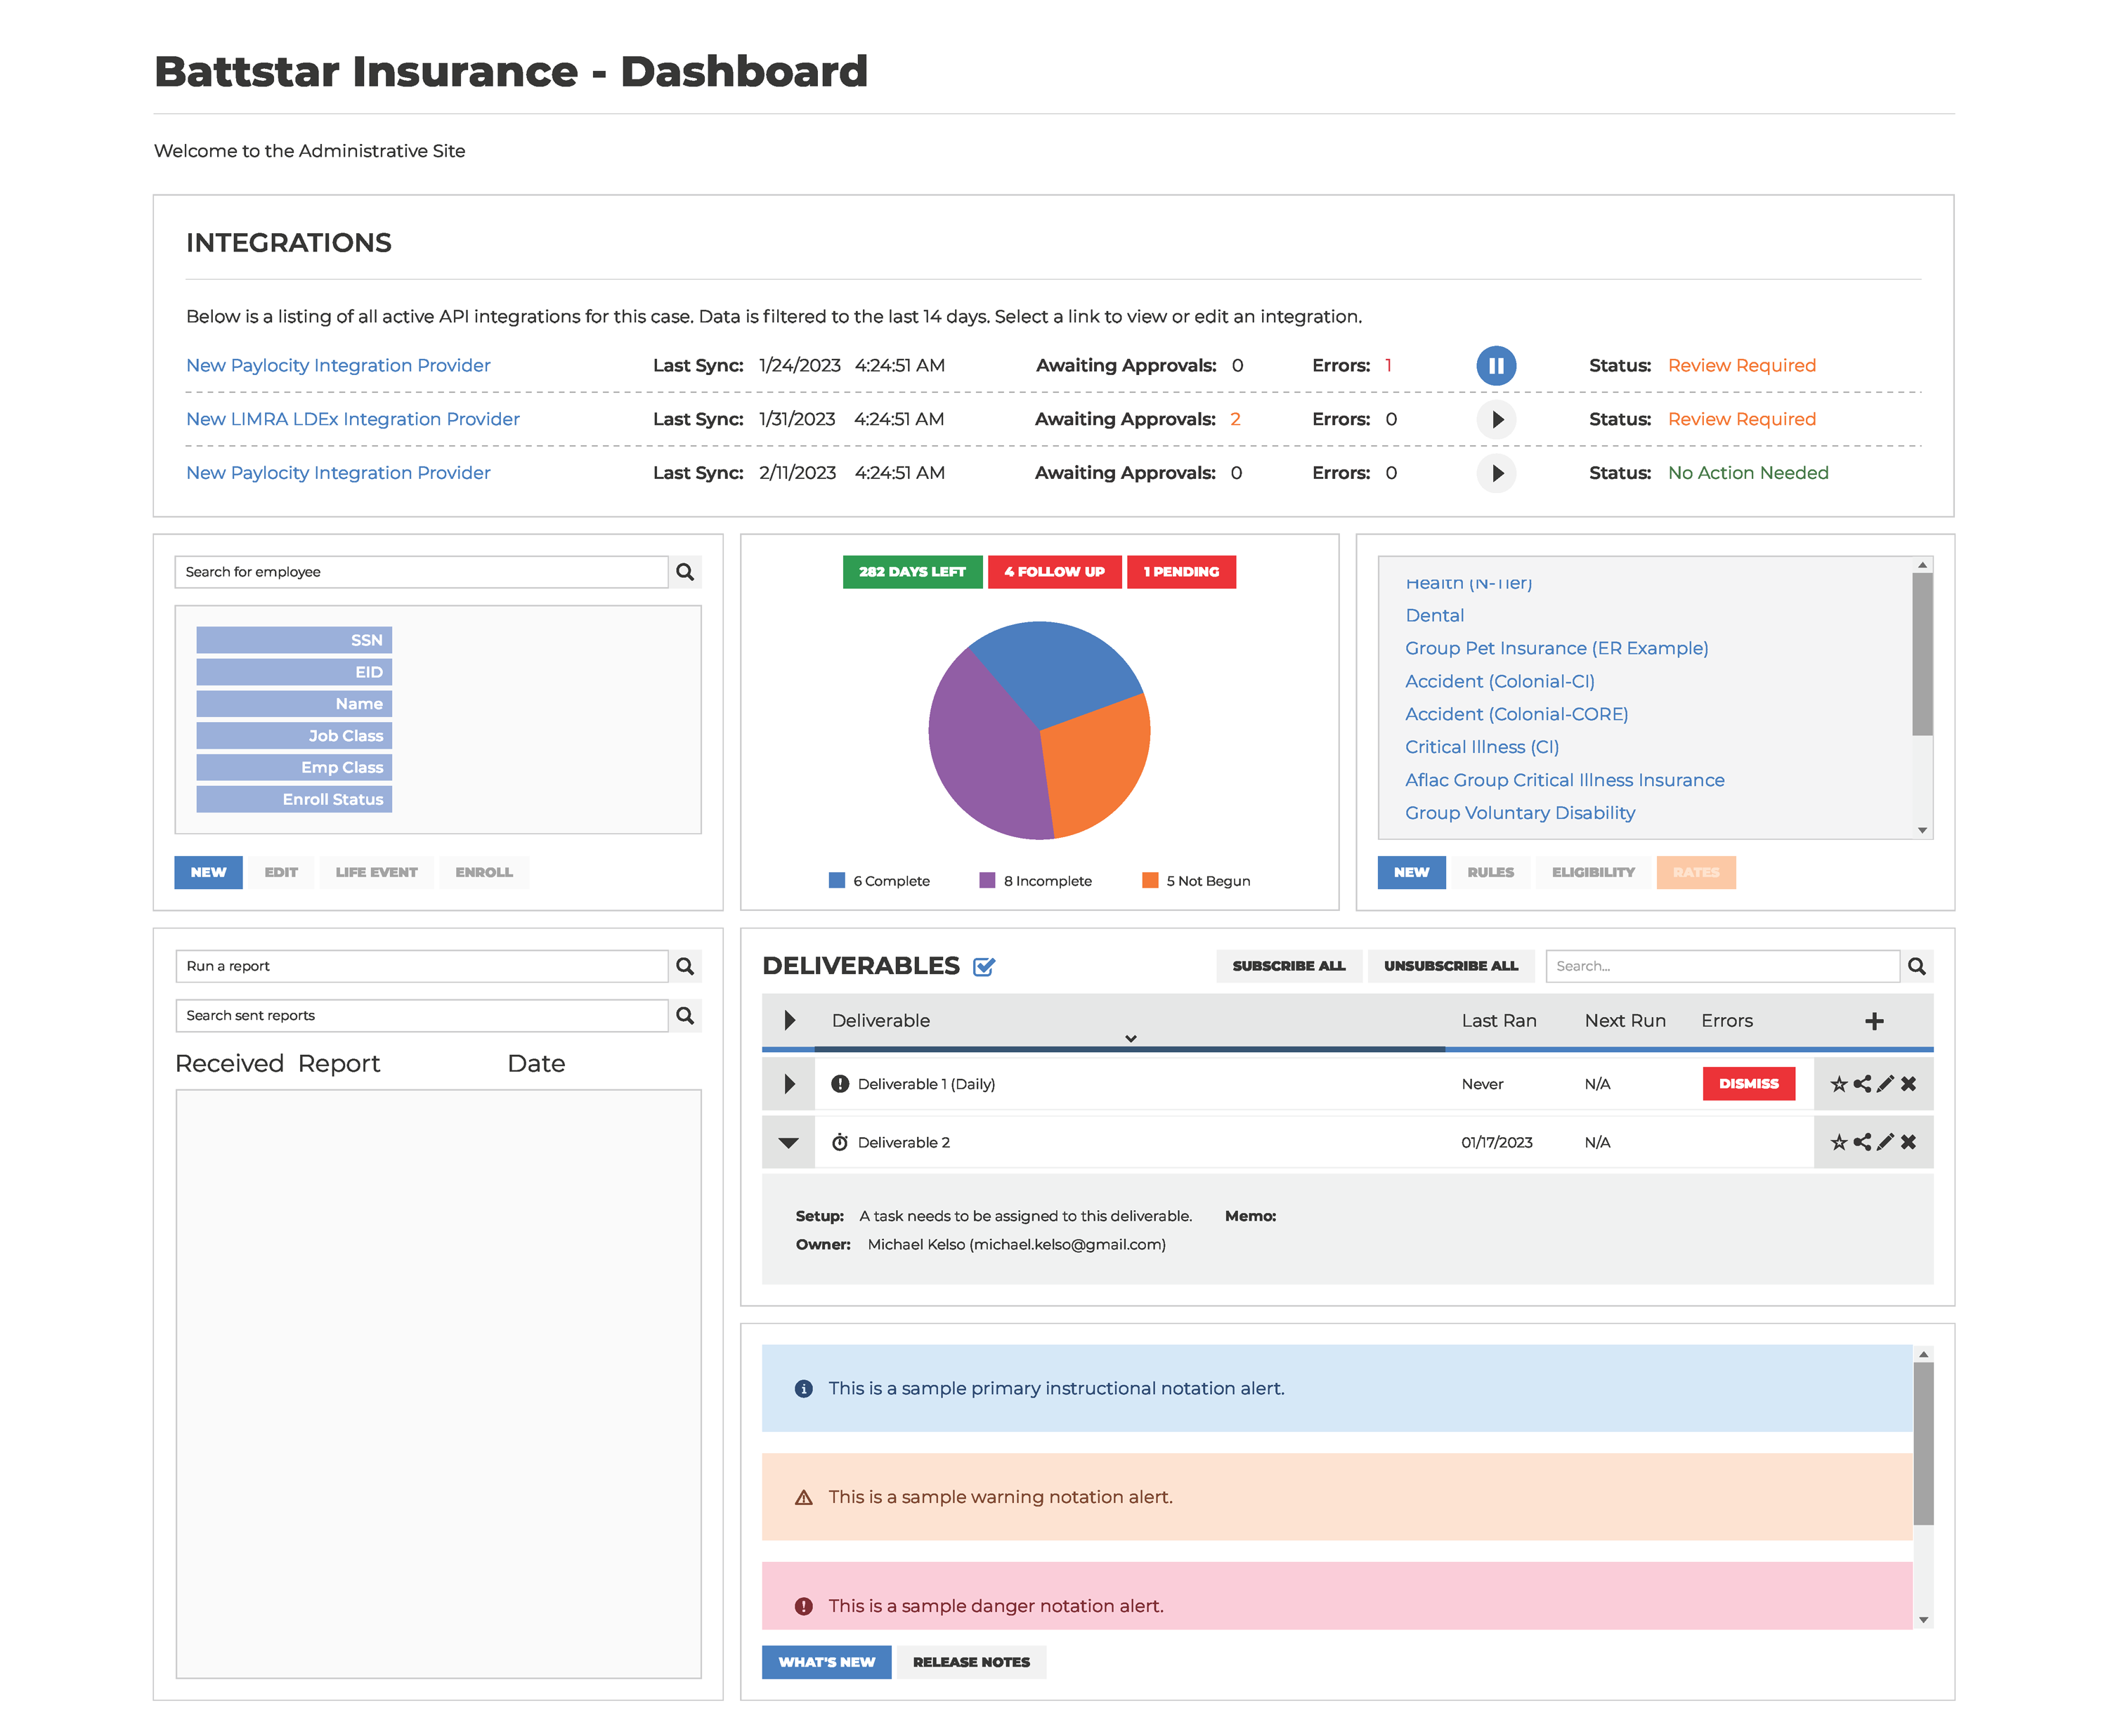Click the Deliverables search magnifier icon
Viewport: 2108px width, 1720px height.
pos(1915,966)
